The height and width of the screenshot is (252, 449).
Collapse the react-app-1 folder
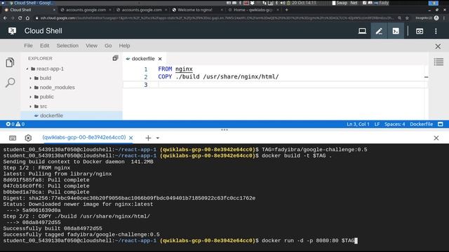coord(27,69)
